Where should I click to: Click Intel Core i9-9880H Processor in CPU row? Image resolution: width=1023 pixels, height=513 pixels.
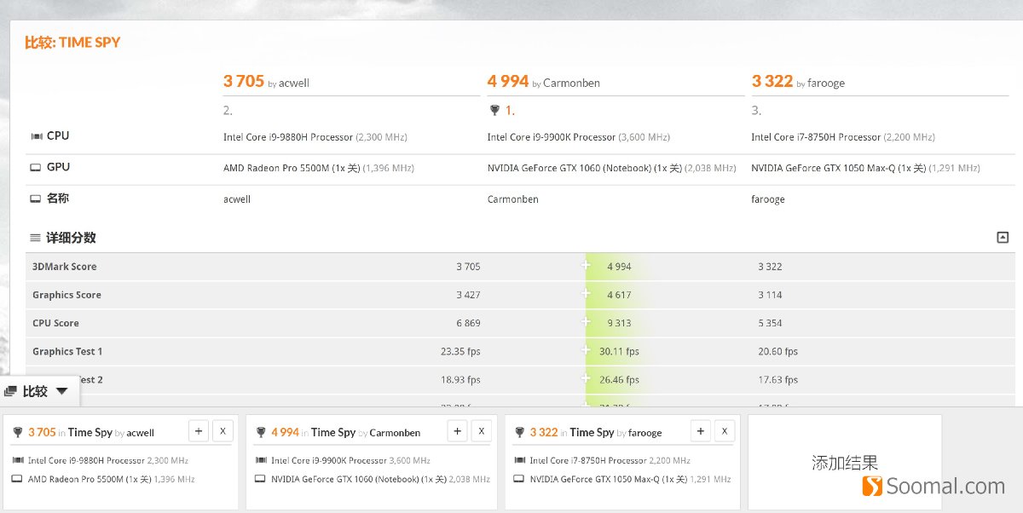point(288,137)
